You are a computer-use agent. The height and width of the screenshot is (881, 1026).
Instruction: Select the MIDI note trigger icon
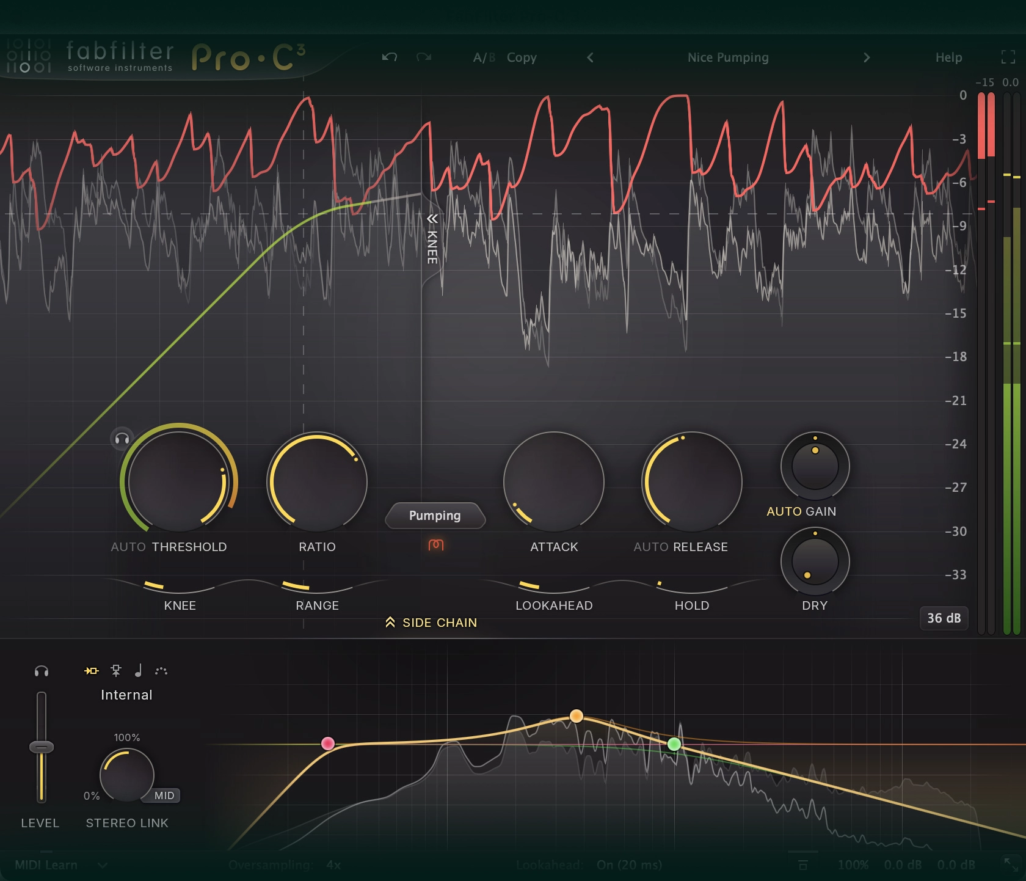coord(139,671)
